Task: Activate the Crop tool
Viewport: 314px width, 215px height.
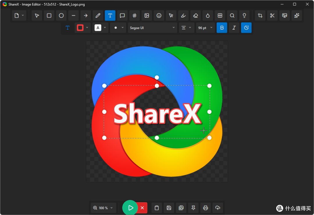Action: (260, 16)
